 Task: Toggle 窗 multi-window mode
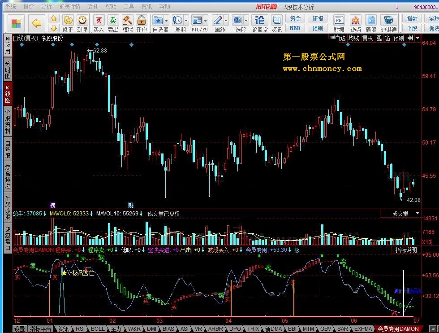pos(387,38)
